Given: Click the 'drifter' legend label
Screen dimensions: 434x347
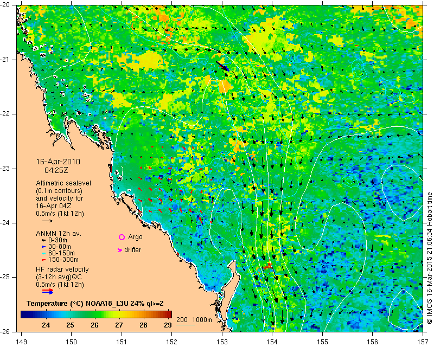Looking at the screenshot, I should click(x=132, y=250).
